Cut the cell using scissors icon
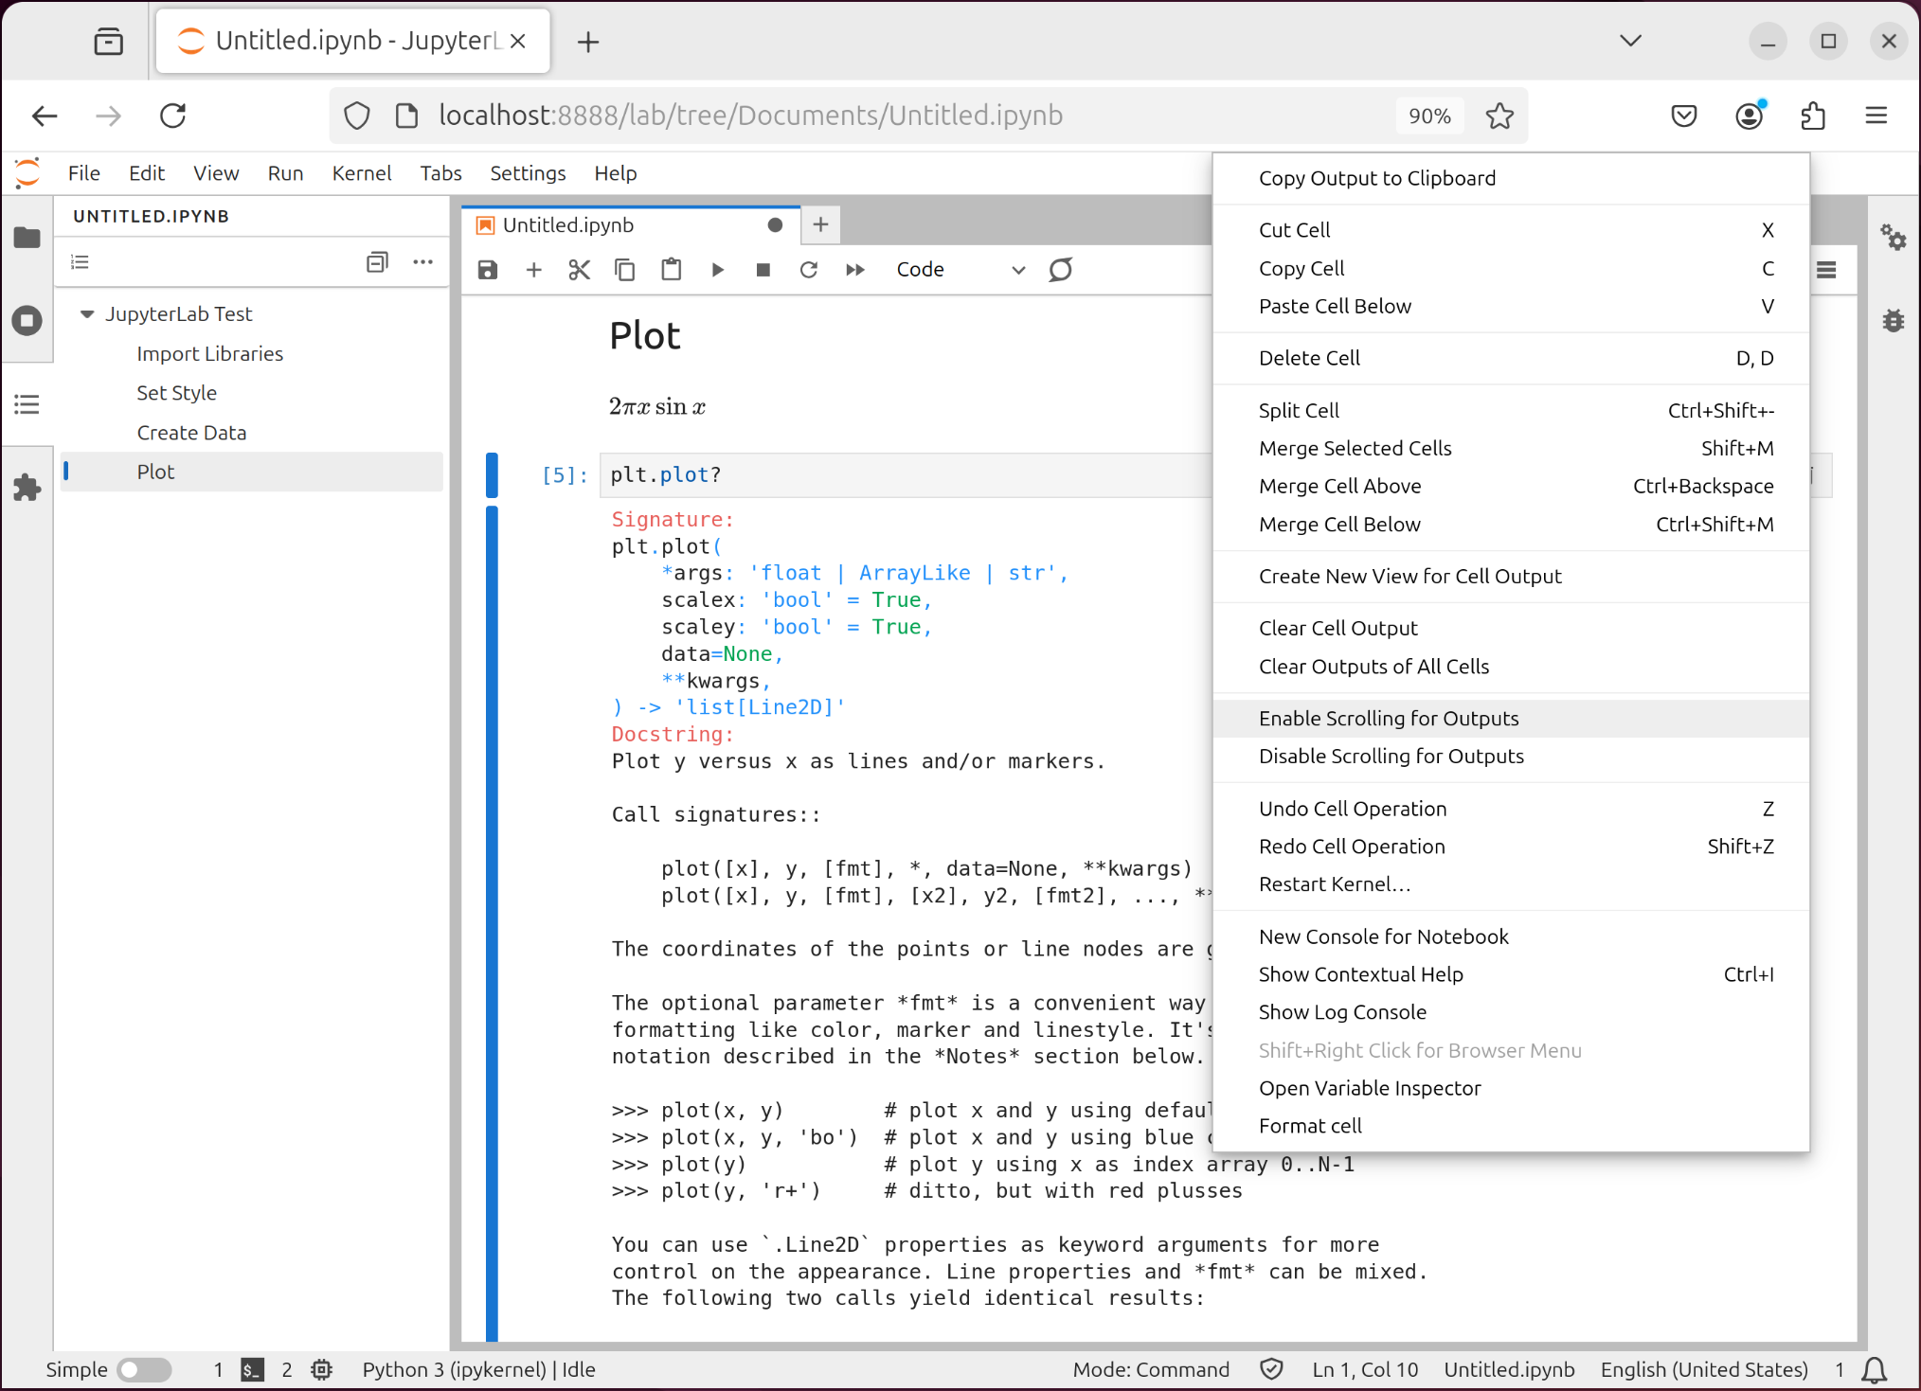This screenshot has height=1391, width=1921. point(579,270)
